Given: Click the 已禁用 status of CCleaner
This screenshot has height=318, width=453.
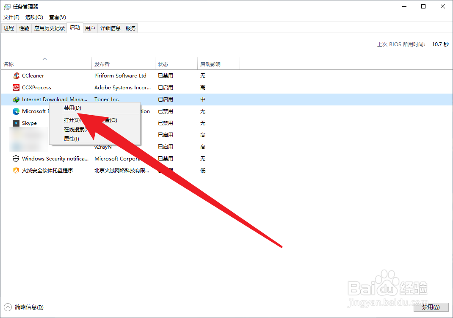Looking at the screenshot, I should click(x=166, y=76).
